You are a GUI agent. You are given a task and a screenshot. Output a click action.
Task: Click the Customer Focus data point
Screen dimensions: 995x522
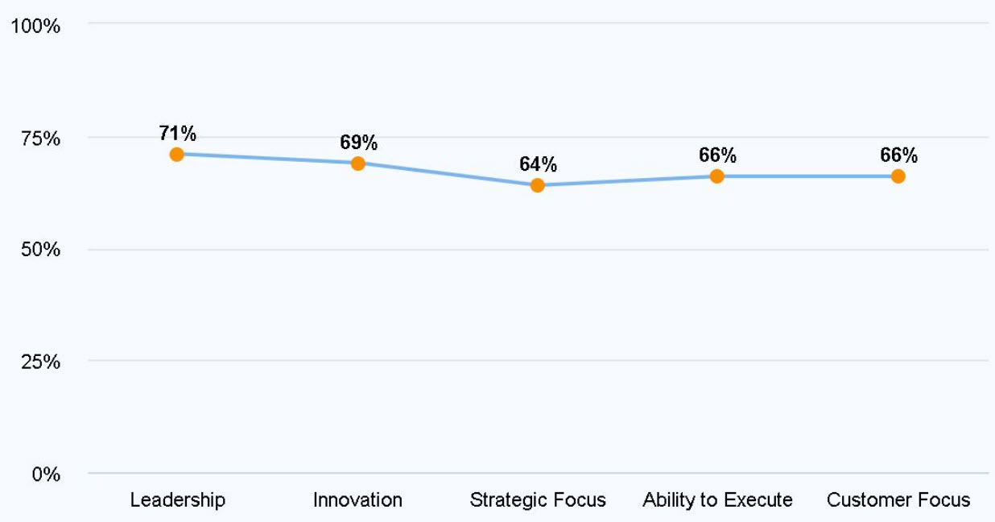[x=898, y=176]
